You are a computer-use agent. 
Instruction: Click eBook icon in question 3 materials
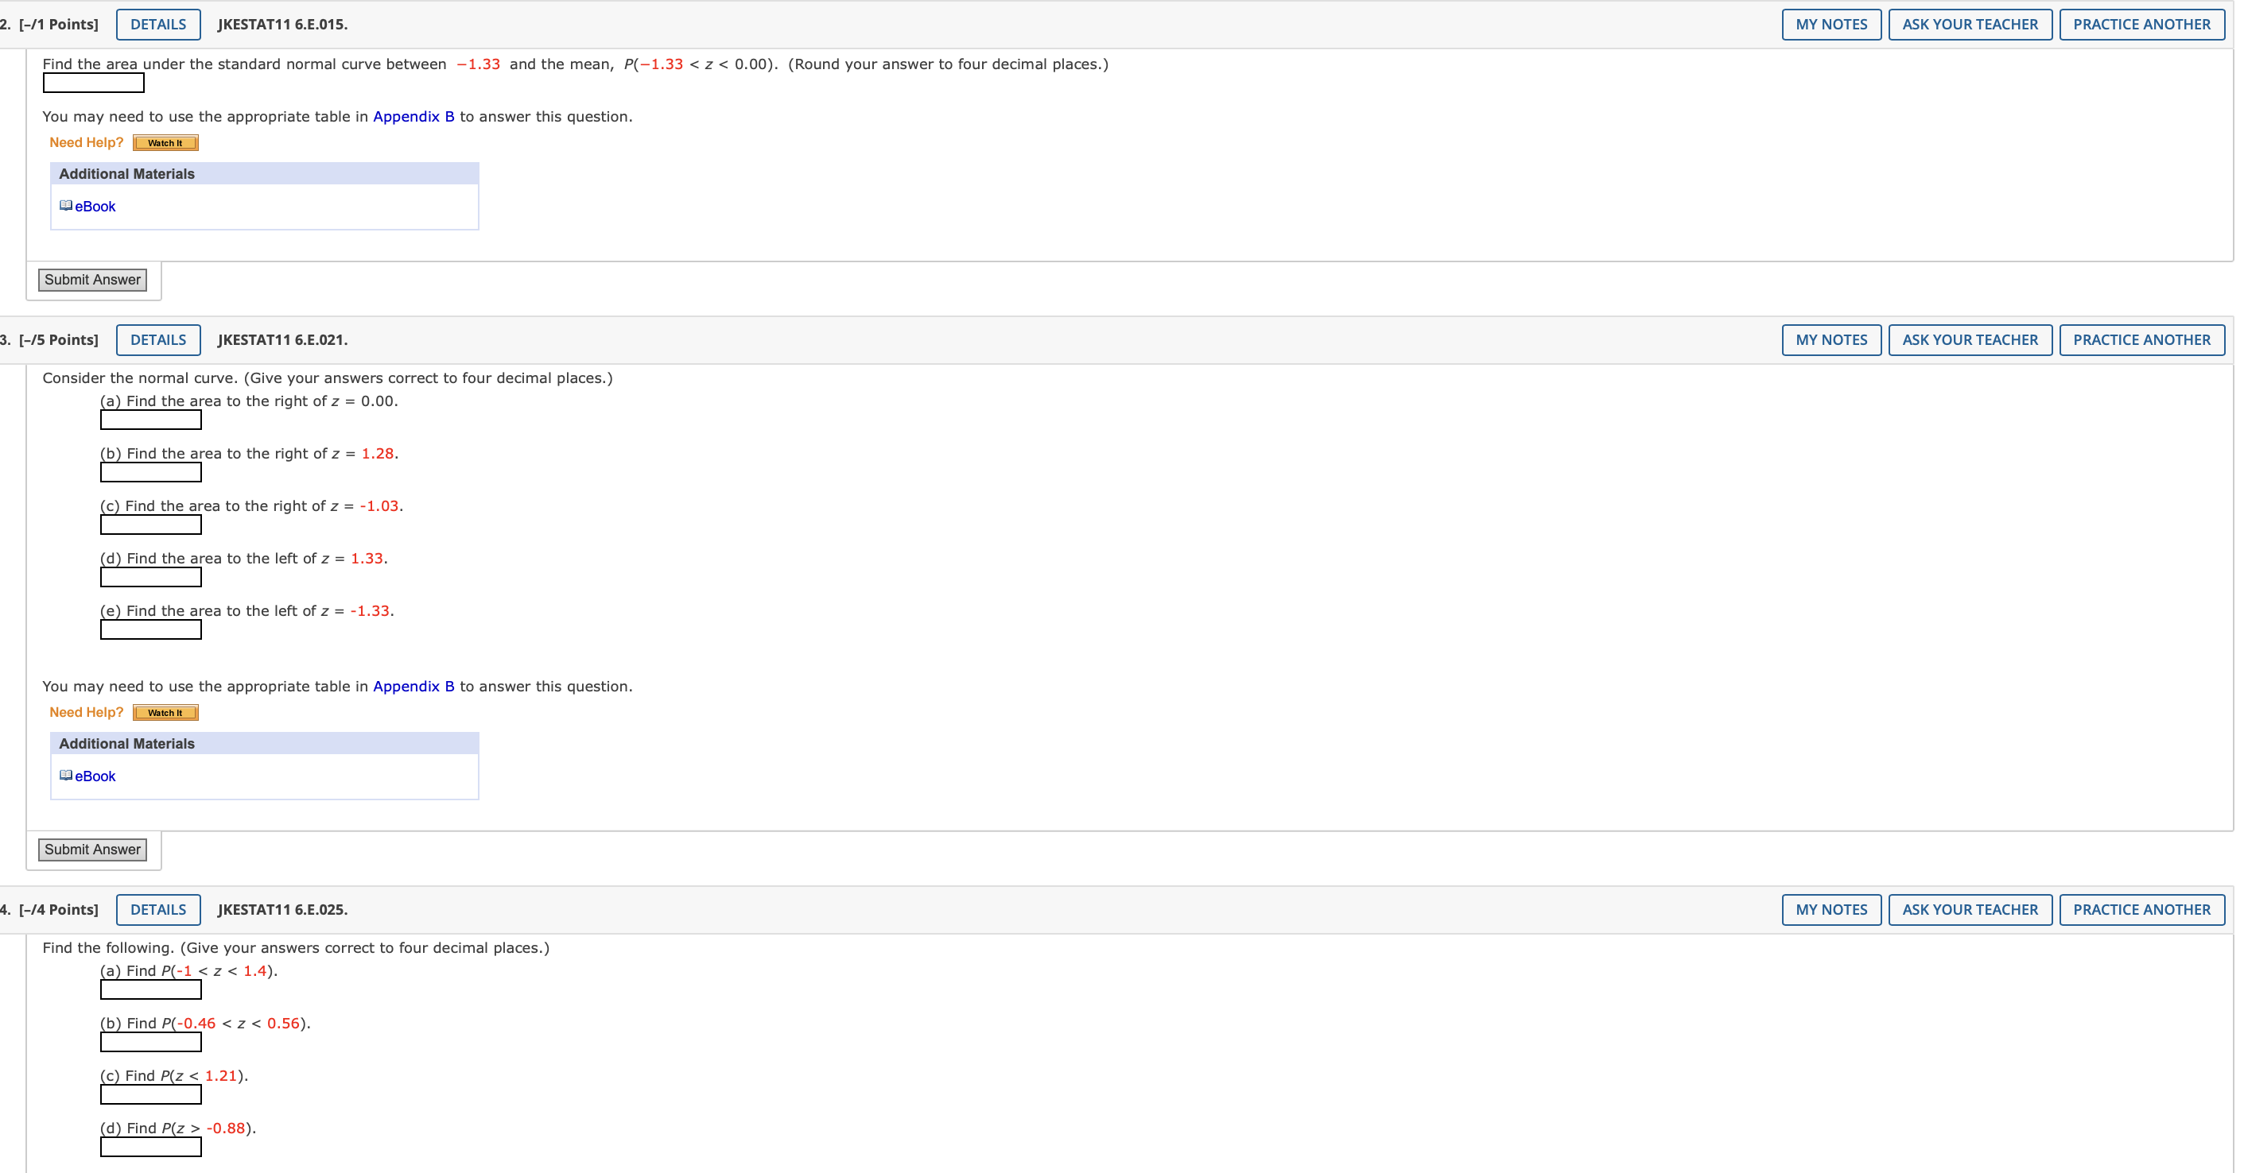click(65, 775)
